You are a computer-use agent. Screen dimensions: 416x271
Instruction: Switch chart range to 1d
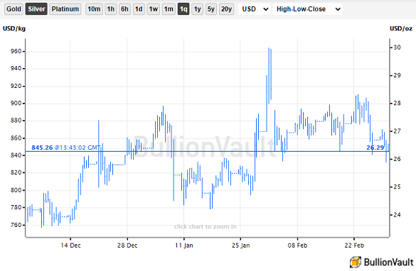coord(139,9)
